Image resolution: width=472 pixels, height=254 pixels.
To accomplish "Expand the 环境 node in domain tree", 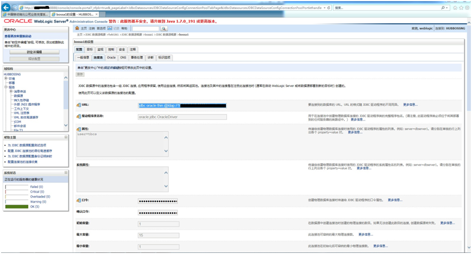I will click(x=6, y=78).
